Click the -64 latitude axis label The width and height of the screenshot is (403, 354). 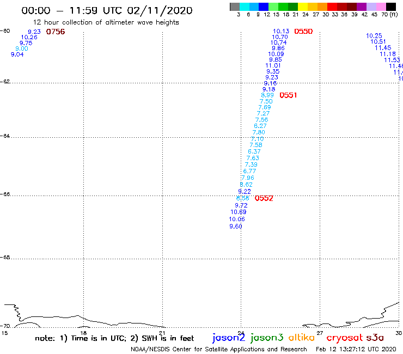pyautogui.click(x=5, y=136)
